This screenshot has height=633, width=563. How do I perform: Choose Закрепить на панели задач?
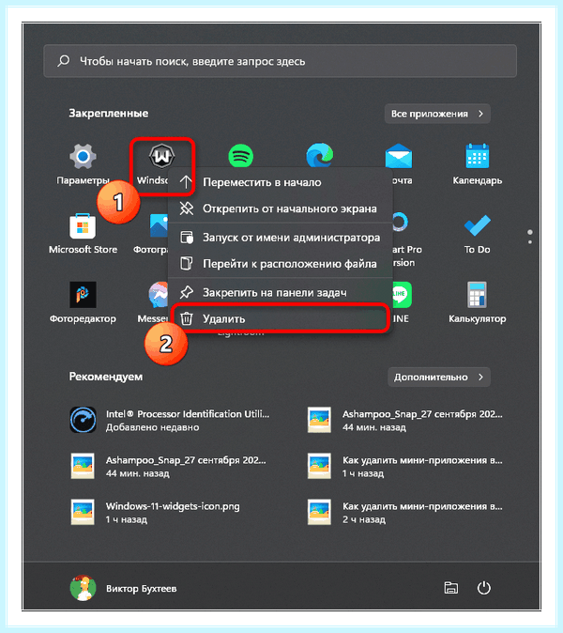point(280,292)
